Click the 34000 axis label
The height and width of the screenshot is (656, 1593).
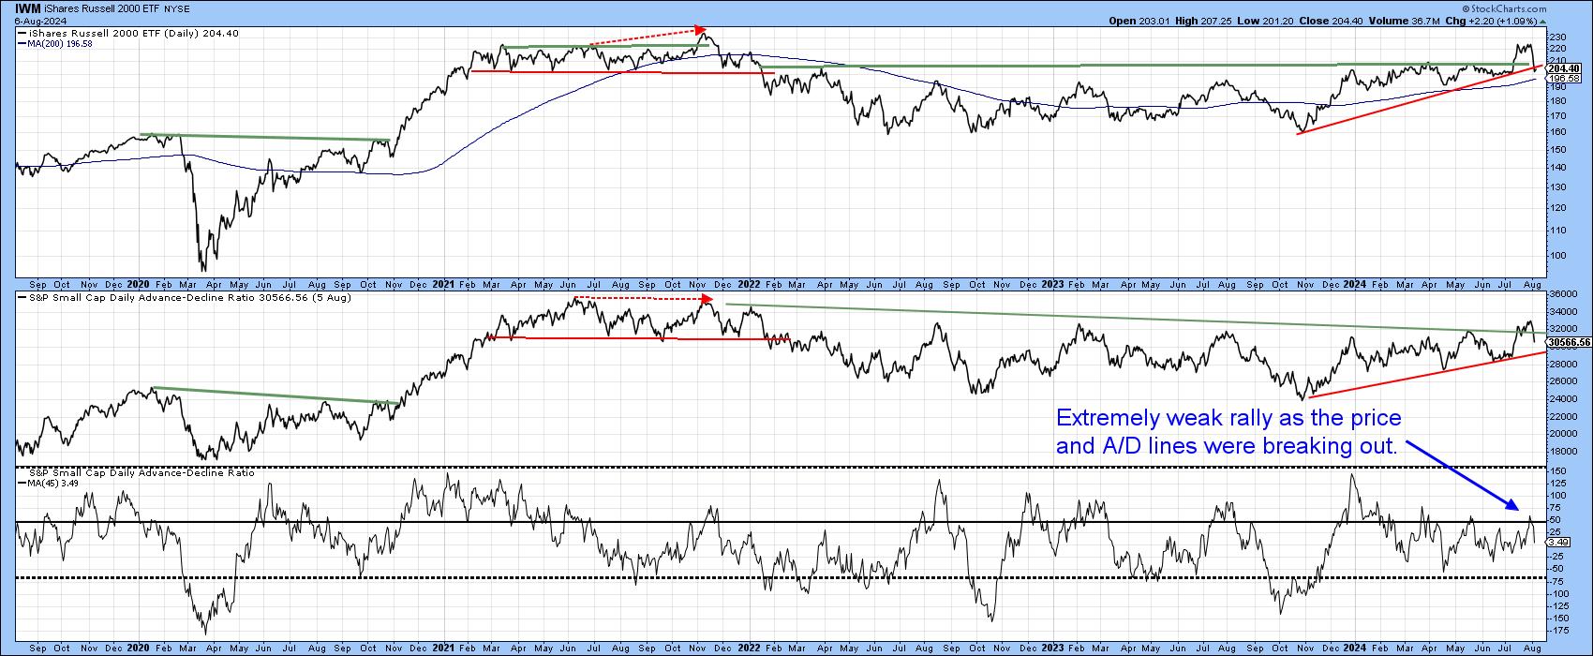click(1563, 311)
